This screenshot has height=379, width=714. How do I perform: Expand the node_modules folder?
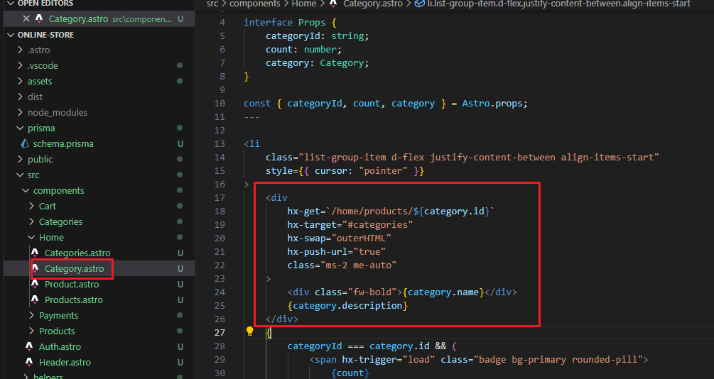(x=20, y=112)
